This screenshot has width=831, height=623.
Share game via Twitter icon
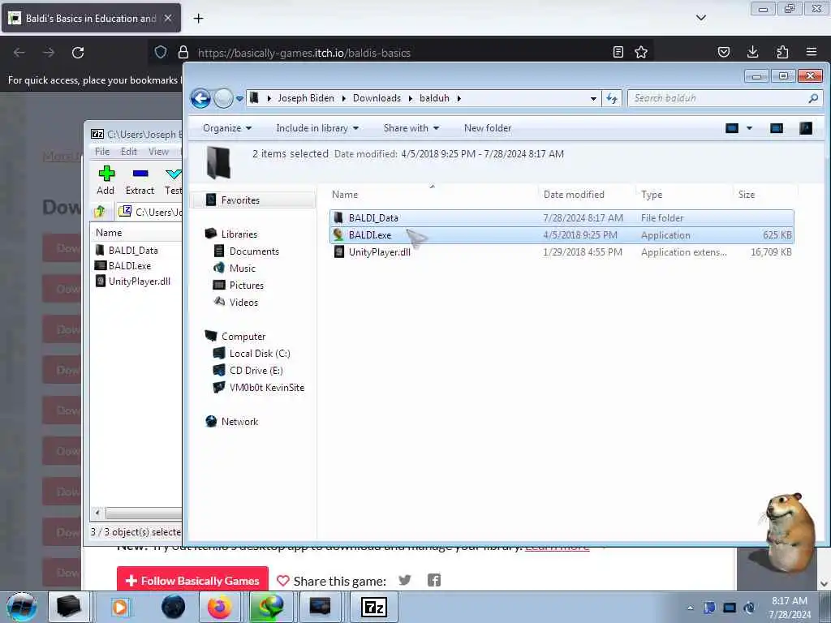(x=404, y=580)
